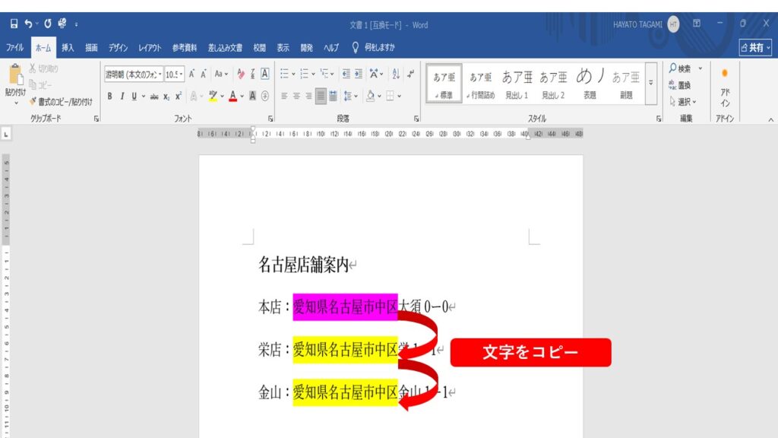Toggle Bold formatting
This screenshot has height=438, width=778.
point(109,96)
